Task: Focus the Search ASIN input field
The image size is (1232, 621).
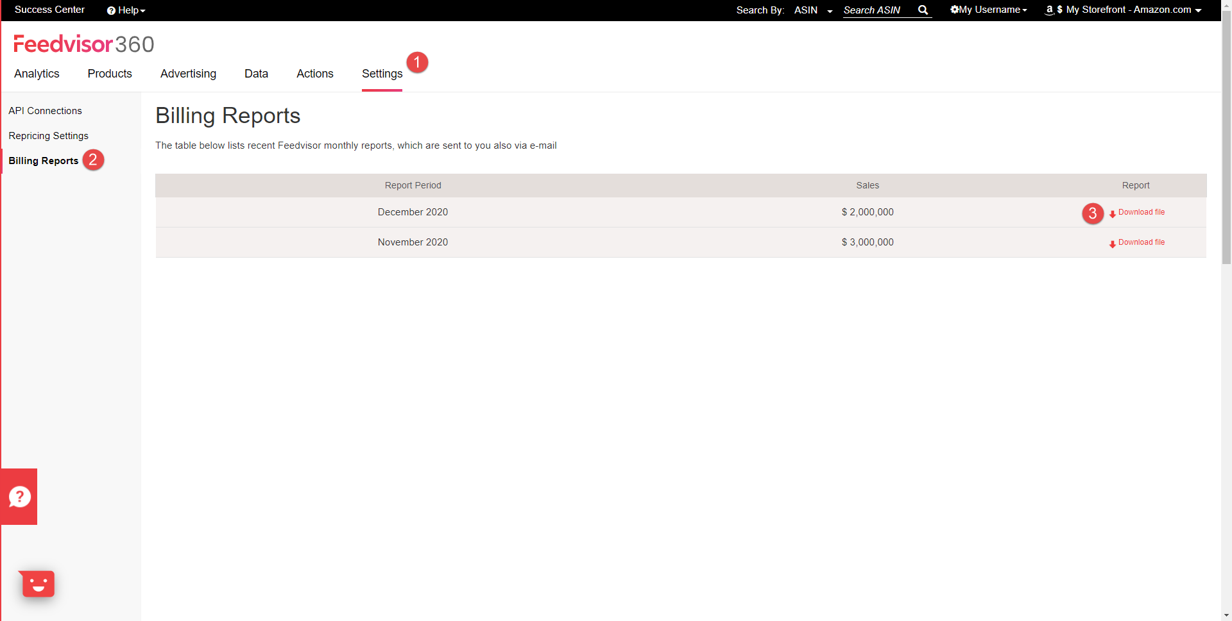Action: [878, 10]
